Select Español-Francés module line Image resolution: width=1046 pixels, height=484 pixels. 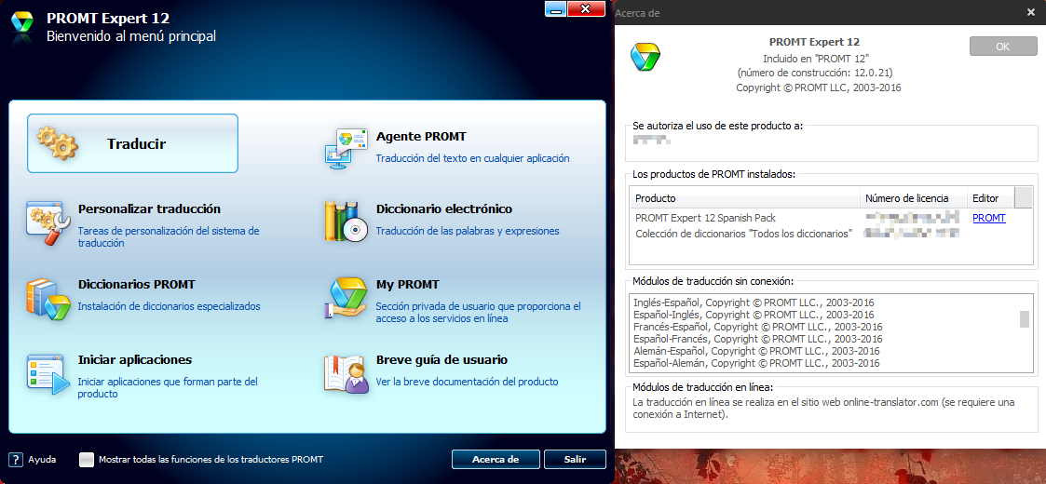[758, 339]
